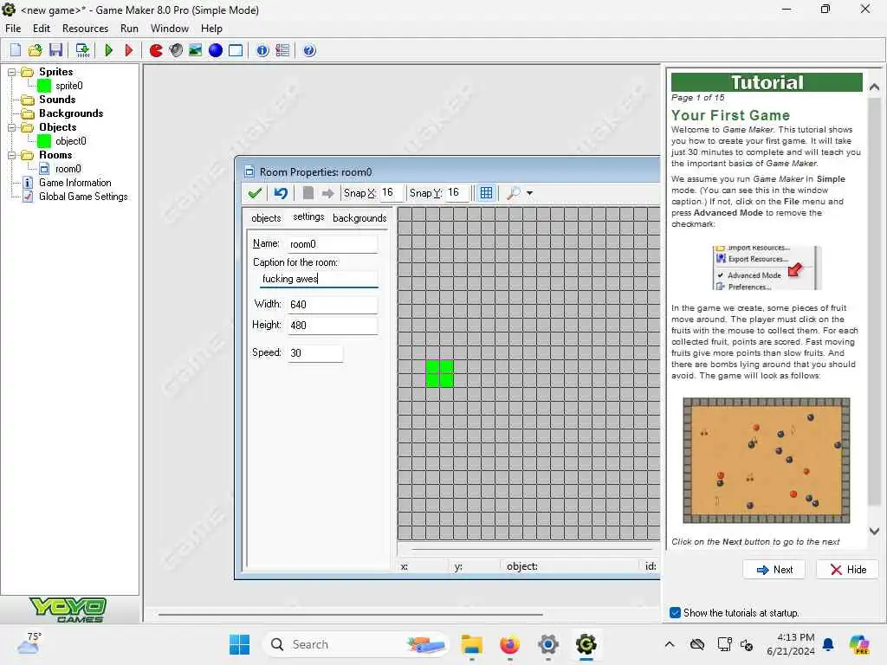Create an object with blue ball

coord(216,50)
